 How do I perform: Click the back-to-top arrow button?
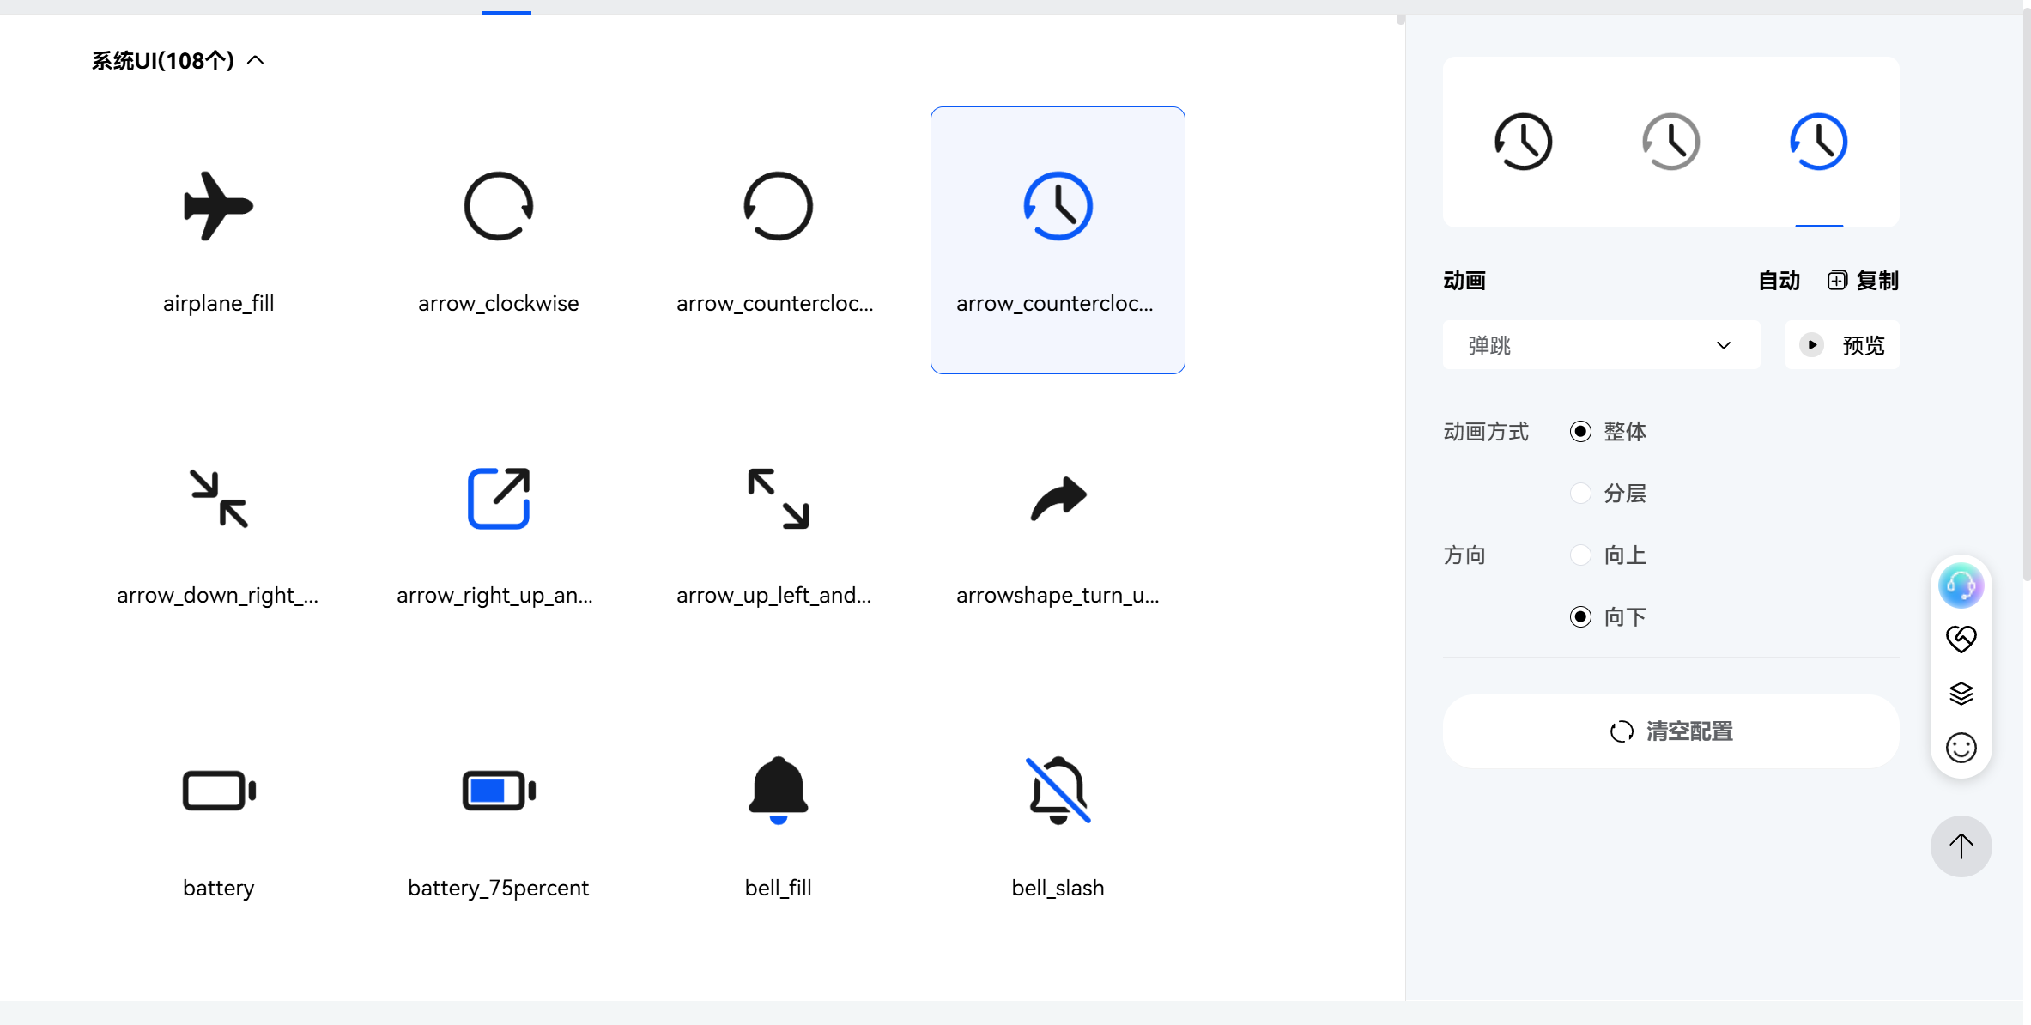1961,846
